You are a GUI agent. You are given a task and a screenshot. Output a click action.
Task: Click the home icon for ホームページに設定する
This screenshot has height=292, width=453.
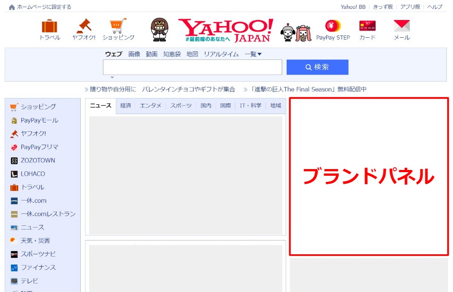click(x=12, y=7)
